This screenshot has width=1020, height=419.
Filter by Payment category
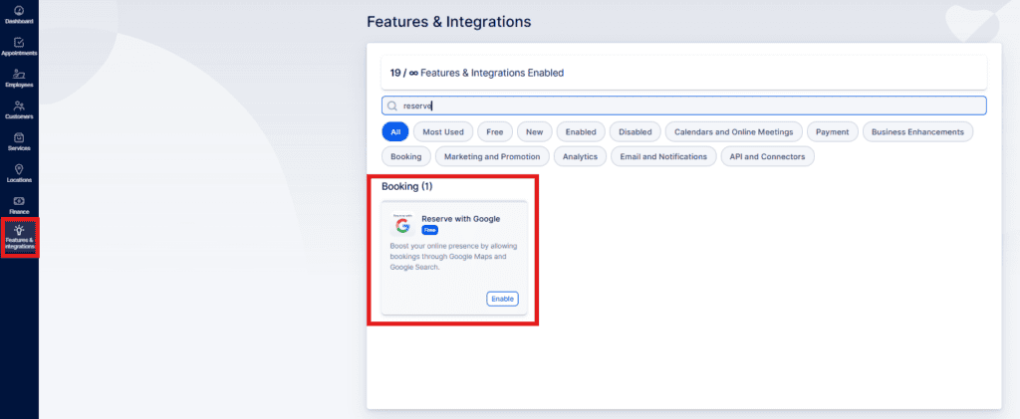tap(833, 132)
